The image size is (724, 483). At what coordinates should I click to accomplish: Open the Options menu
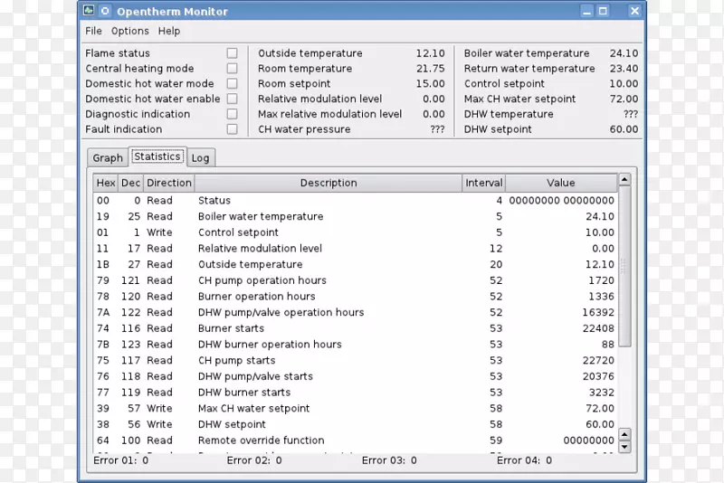click(x=130, y=31)
